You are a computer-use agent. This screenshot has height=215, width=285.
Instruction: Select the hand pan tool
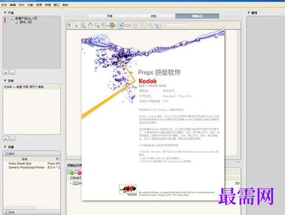coord(90,25)
